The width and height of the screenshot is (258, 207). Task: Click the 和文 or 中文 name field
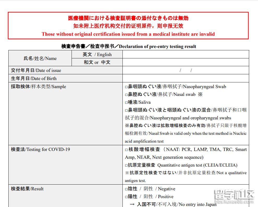[x=185, y=62]
